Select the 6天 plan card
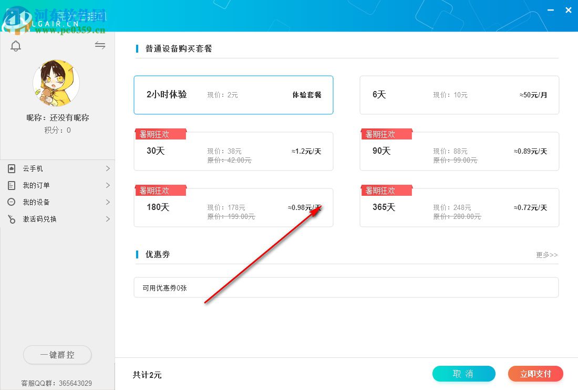The image size is (578, 390). [x=459, y=95]
